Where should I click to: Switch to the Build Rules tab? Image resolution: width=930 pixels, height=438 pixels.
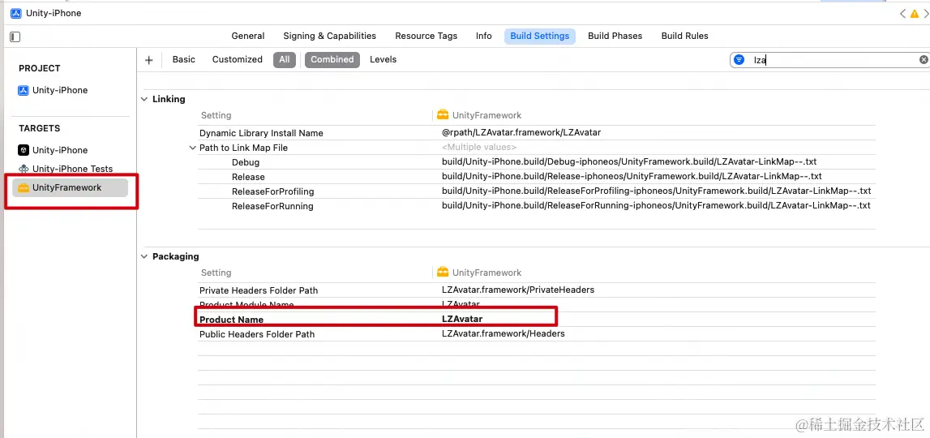(x=685, y=36)
